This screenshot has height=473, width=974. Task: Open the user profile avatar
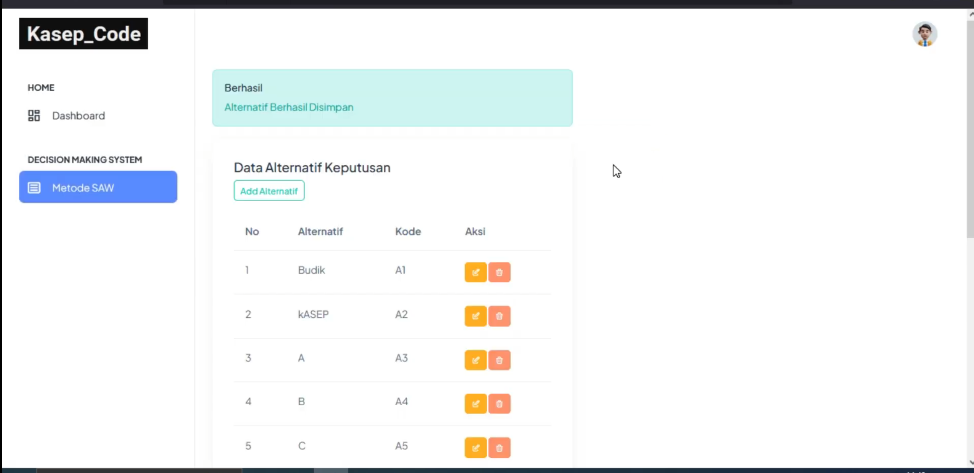pos(924,34)
